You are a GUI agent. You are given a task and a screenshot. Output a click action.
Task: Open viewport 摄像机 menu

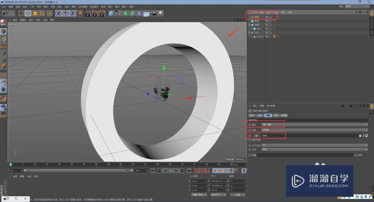pyautogui.click(x=23, y=20)
